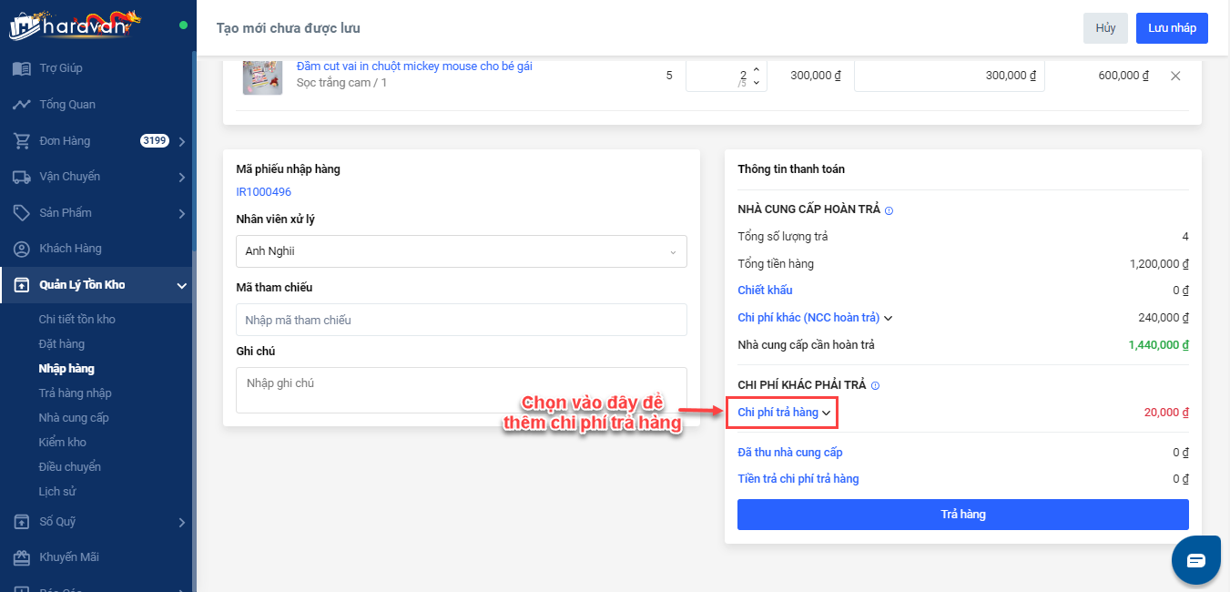This screenshot has height=592, width=1230.
Task: Open Kiểm kho in sidebar
Action: 62,443
